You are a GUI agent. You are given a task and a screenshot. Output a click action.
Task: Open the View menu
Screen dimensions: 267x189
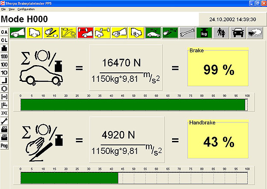[12, 9]
